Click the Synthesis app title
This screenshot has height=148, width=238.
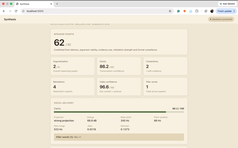click(x=10, y=19)
